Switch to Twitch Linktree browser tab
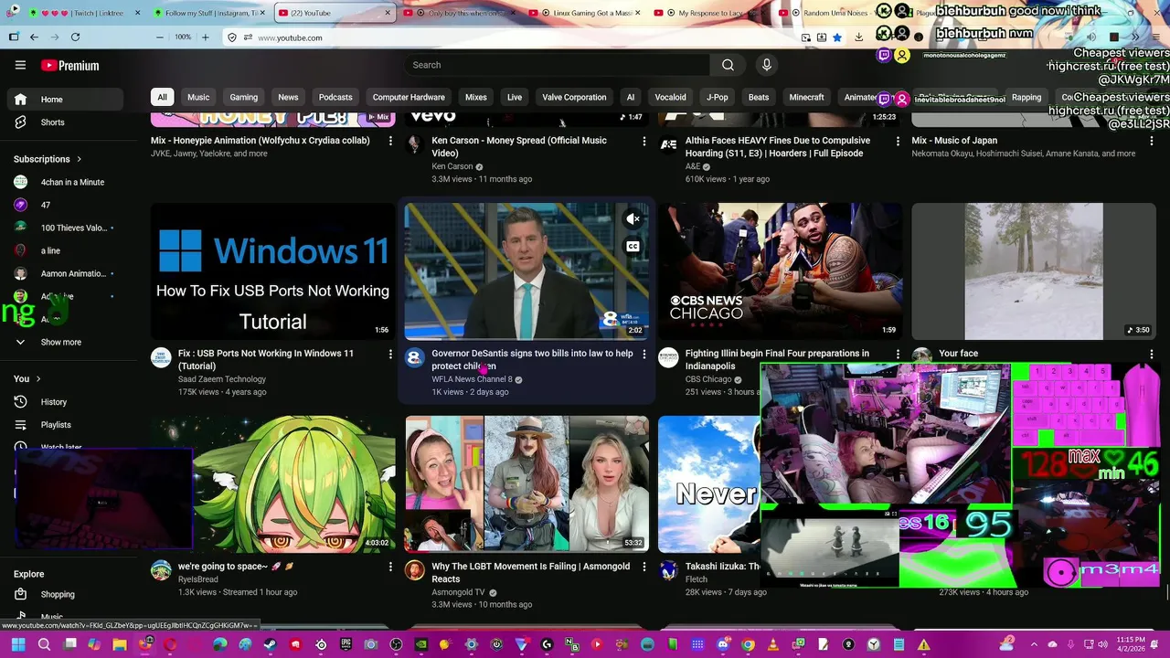The height and width of the screenshot is (658, 1170). (x=82, y=13)
